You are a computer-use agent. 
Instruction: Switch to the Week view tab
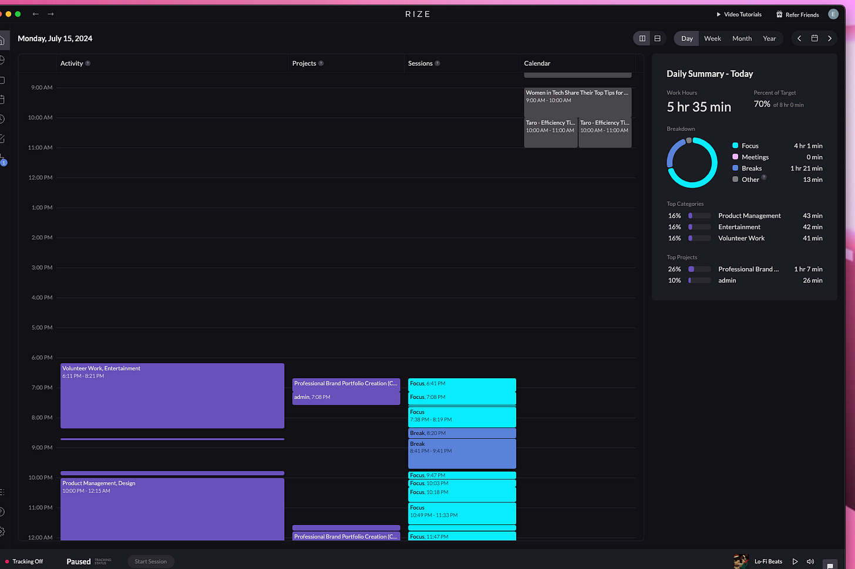[712, 38]
